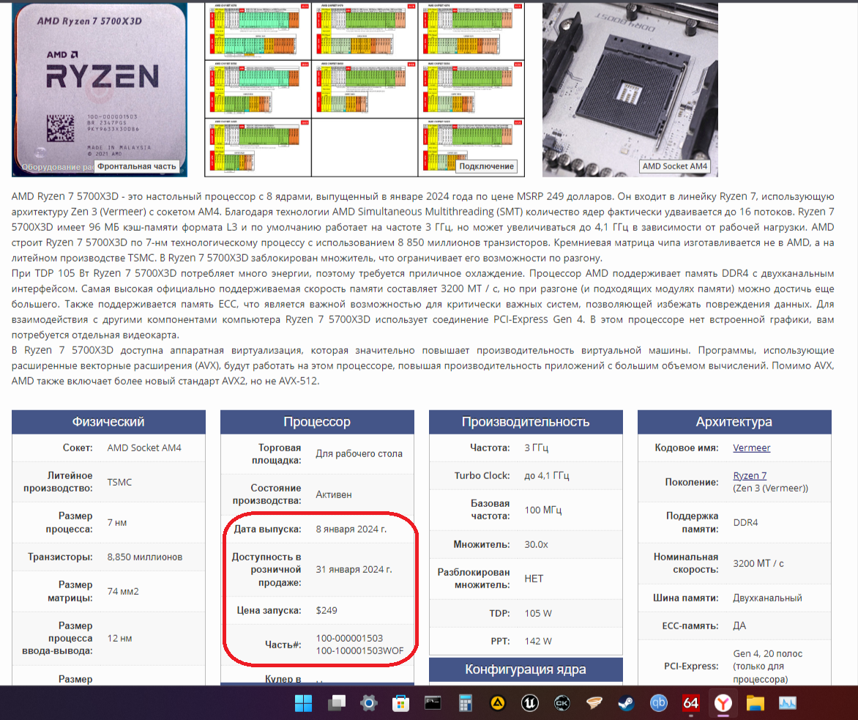Launch Calculator from the taskbar
The height and width of the screenshot is (720, 858).
pyautogui.click(x=465, y=703)
